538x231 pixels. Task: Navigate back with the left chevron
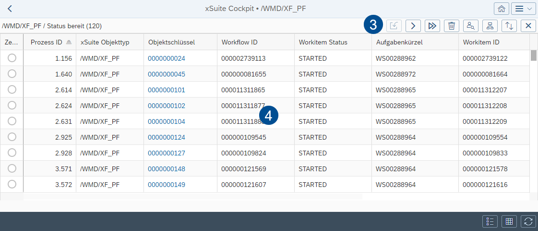[x=10, y=9]
